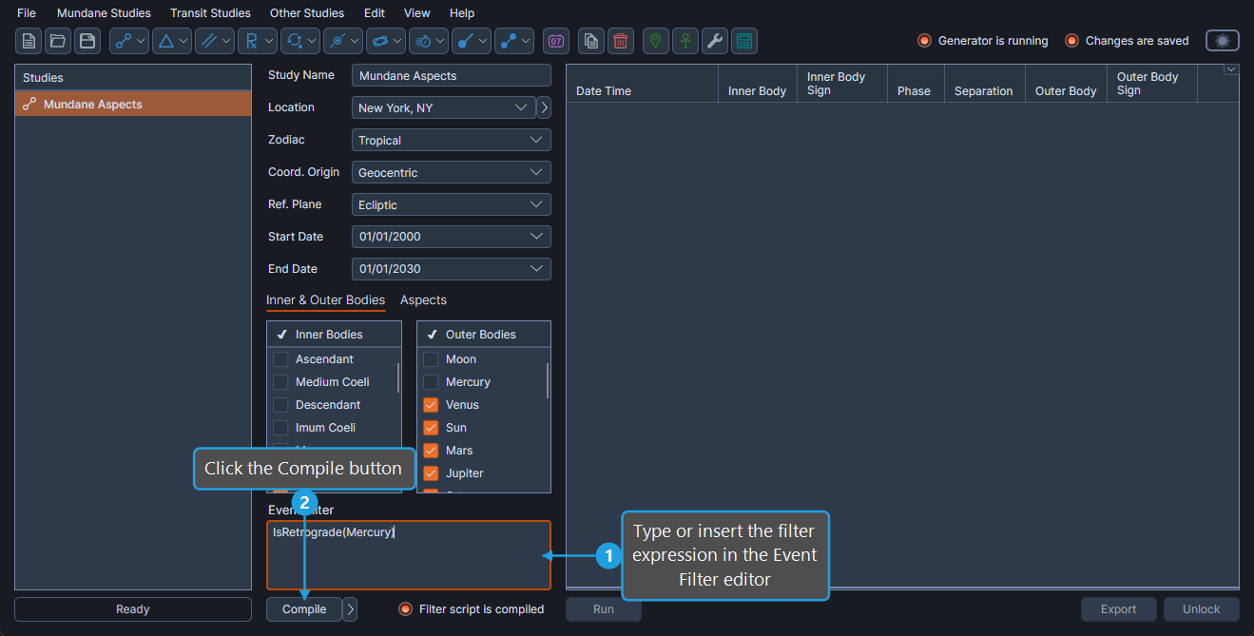
Task: Click the Unlock button
Action: [1202, 609]
